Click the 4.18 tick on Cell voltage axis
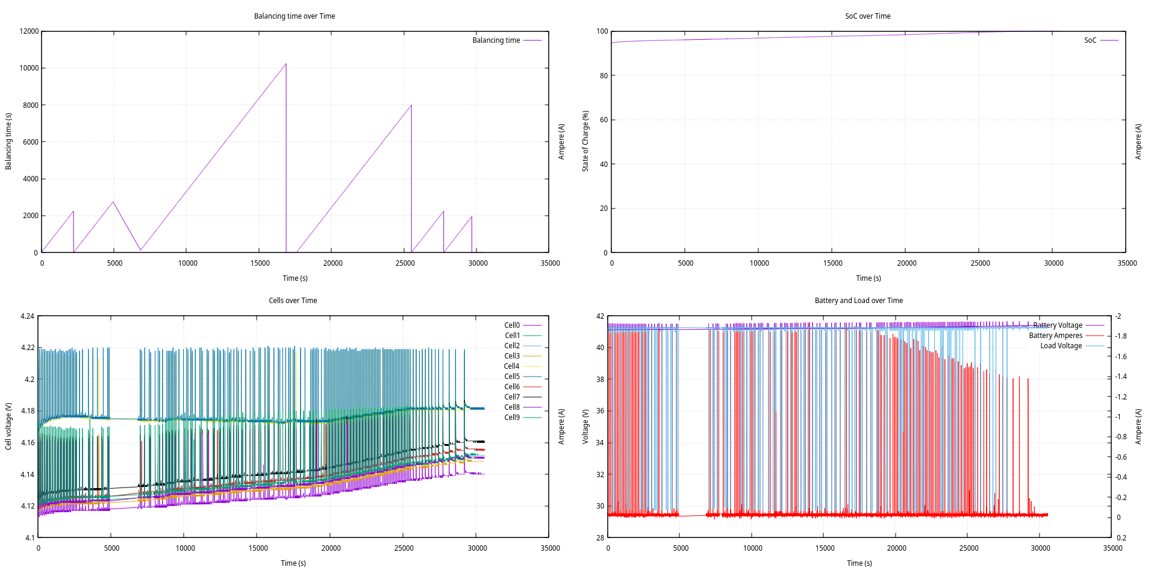Image resolution: width=1154 pixels, height=570 pixels. pos(28,411)
